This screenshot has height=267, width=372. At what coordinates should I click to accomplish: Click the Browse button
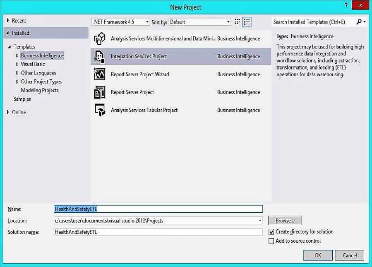(285, 221)
